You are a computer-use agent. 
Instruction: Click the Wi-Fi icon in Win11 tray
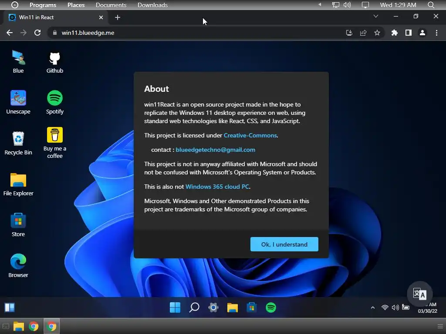click(x=385, y=307)
